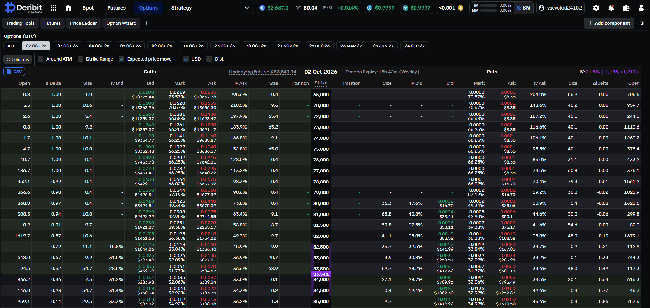This screenshot has width=650, height=308.
Task: Show ALL expiries
Action: 11,46
